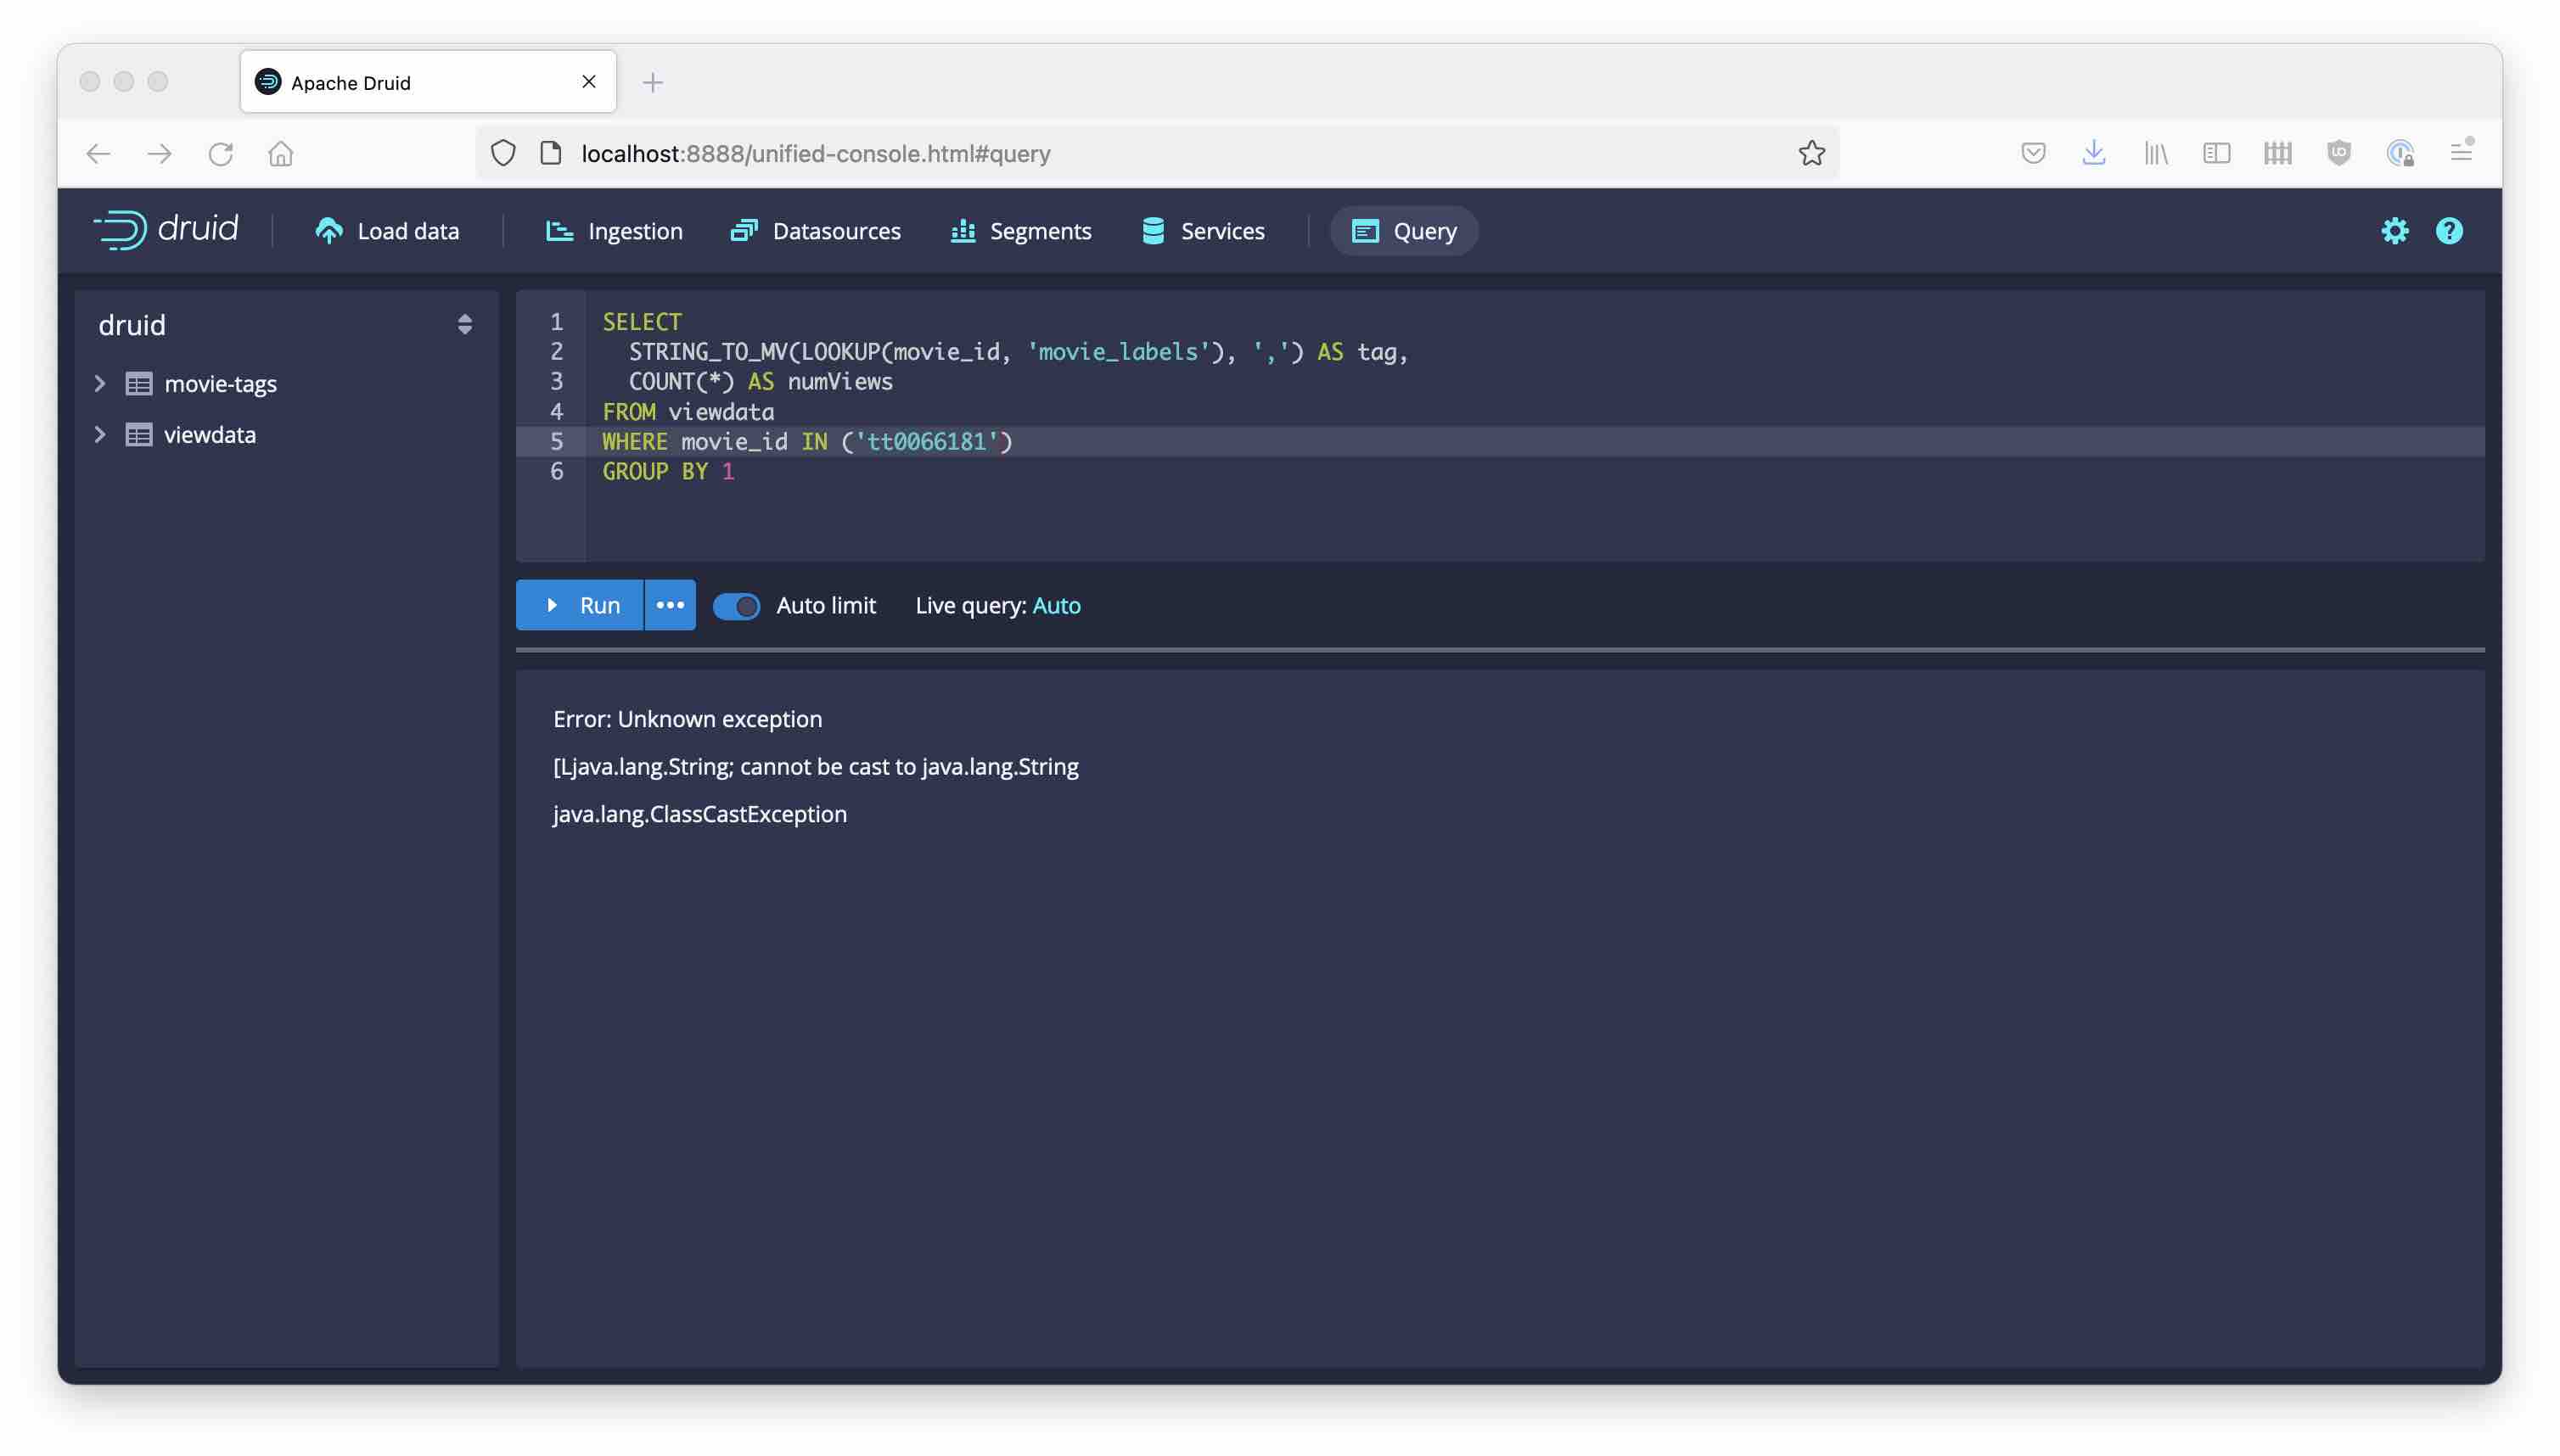Click the druid logo home icon

point(166,230)
